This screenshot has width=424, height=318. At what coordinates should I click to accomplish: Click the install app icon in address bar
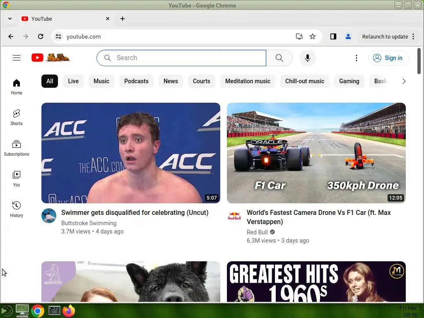299,36
